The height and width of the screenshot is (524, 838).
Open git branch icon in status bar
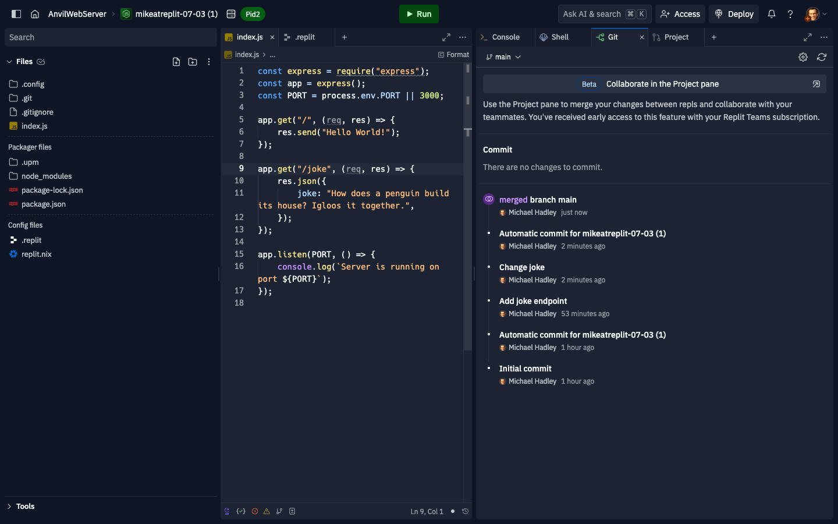[x=279, y=512]
